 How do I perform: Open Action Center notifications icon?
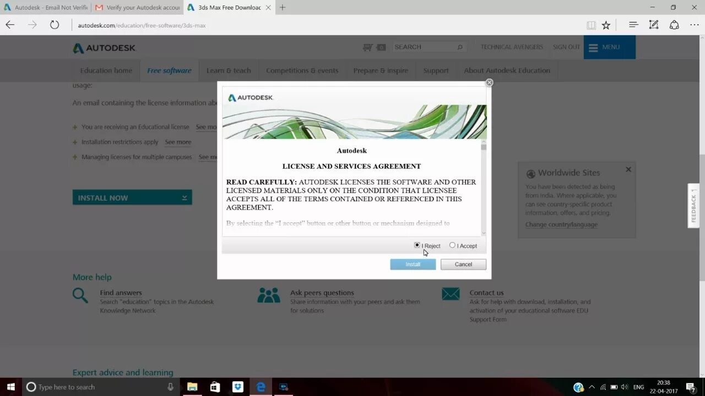691,387
